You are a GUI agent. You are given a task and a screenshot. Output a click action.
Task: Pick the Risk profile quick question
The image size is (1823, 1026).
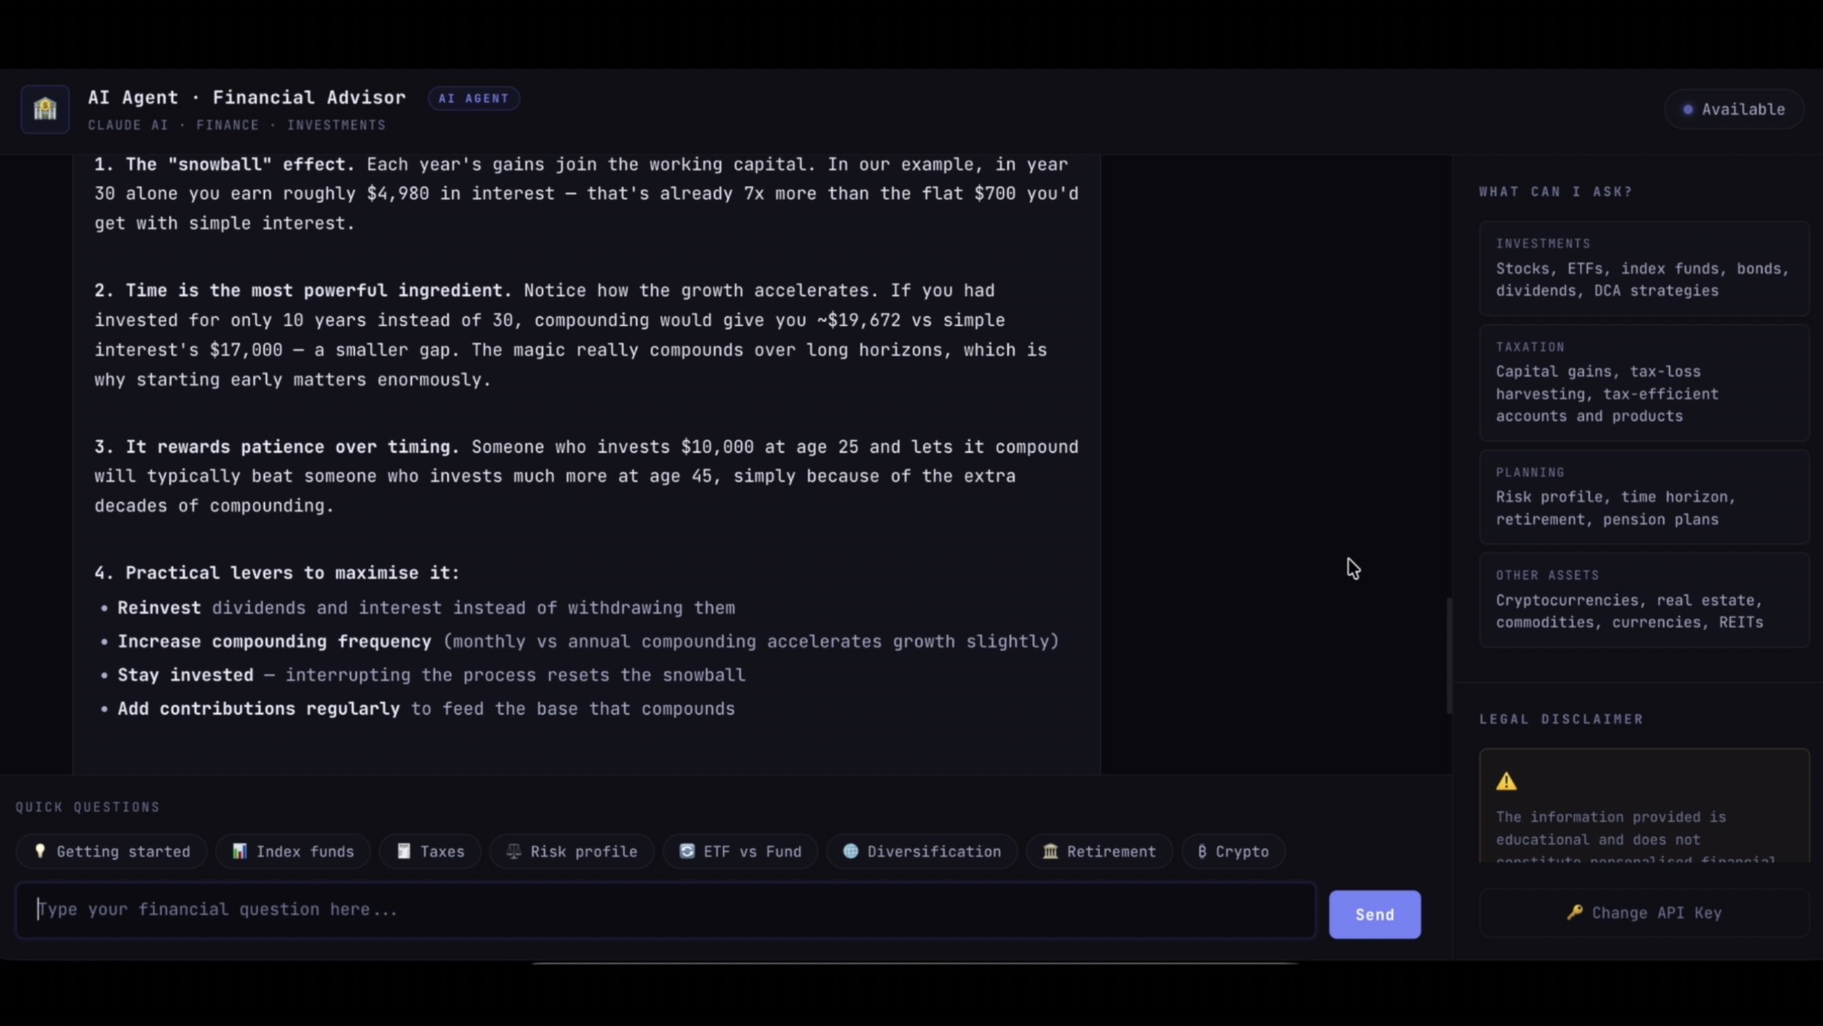coord(572,851)
